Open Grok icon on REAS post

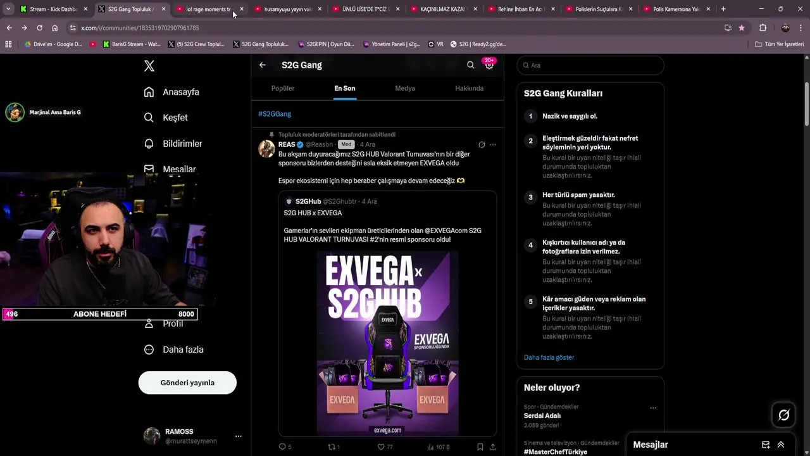[482, 144]
